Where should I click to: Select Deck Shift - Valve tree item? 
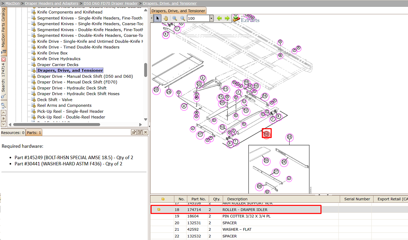coord(55,100)
